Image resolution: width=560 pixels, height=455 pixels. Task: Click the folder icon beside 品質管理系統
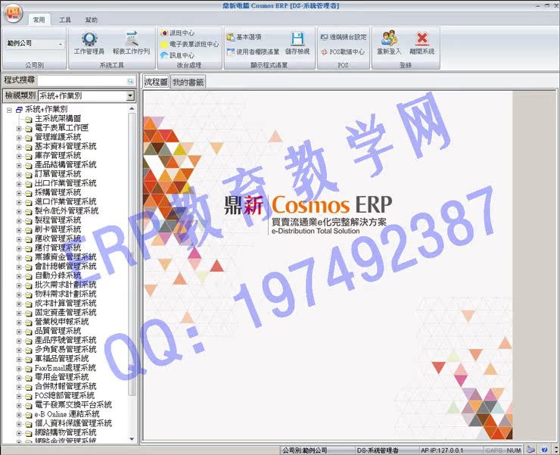tap(29, 332)
